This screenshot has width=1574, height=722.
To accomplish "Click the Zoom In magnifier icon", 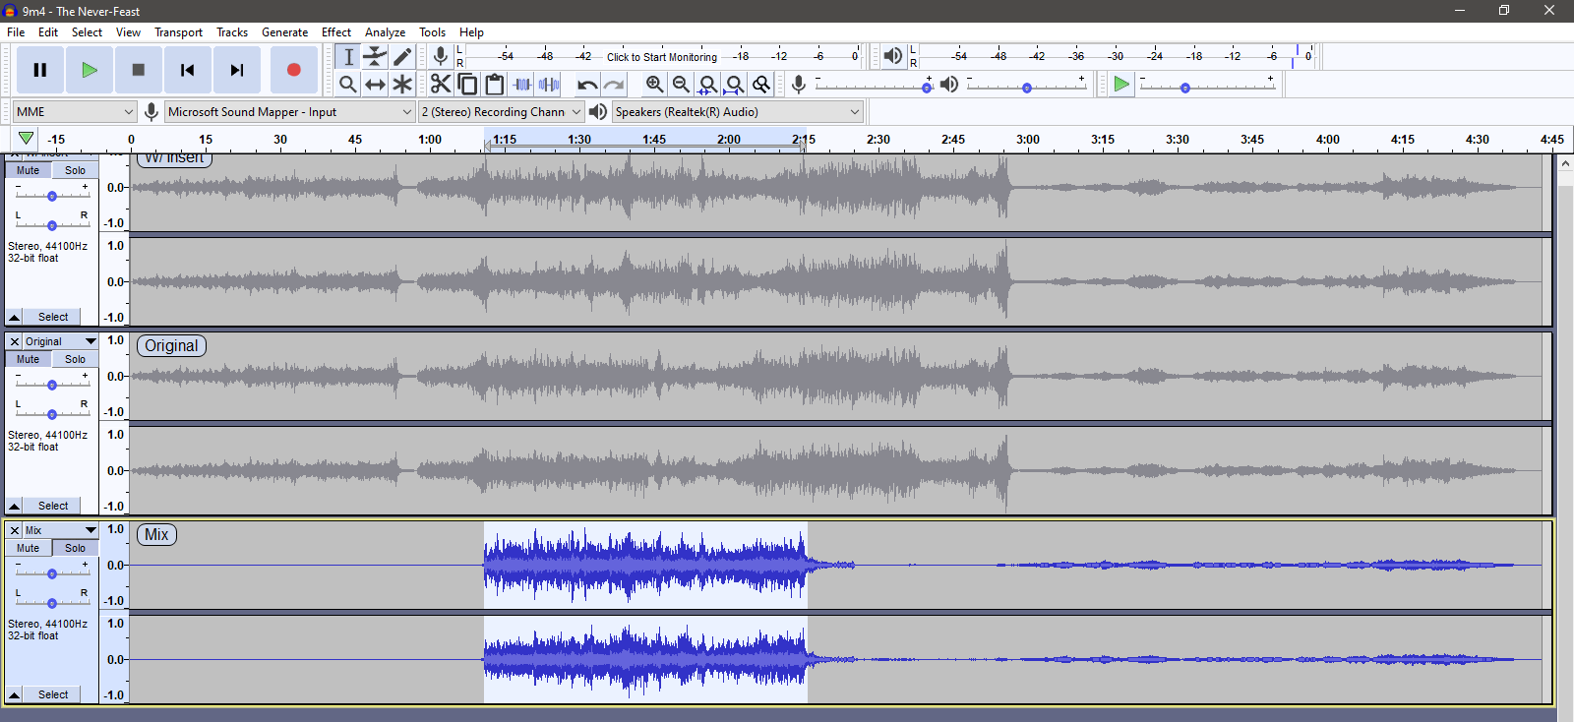I will (x=654, y=85).
